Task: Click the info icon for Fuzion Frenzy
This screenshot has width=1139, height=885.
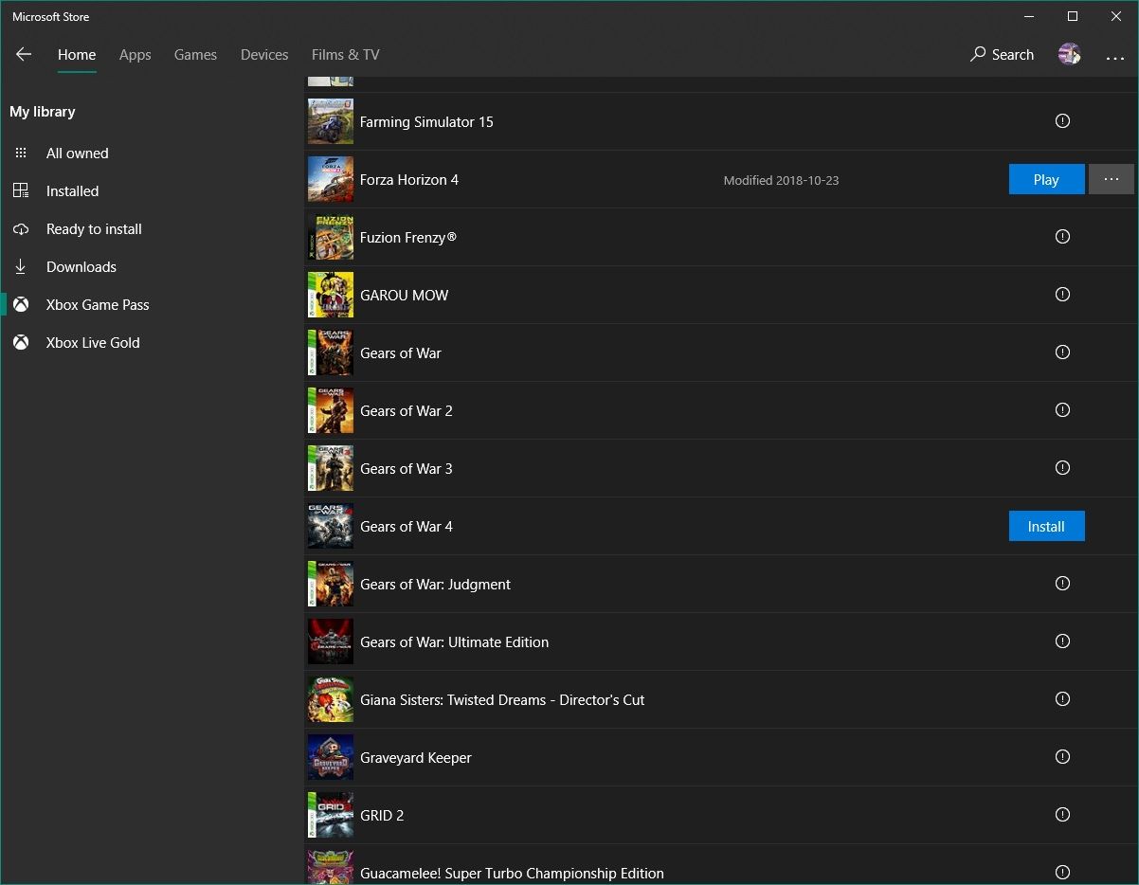Action: click(x=1062, y=237)
